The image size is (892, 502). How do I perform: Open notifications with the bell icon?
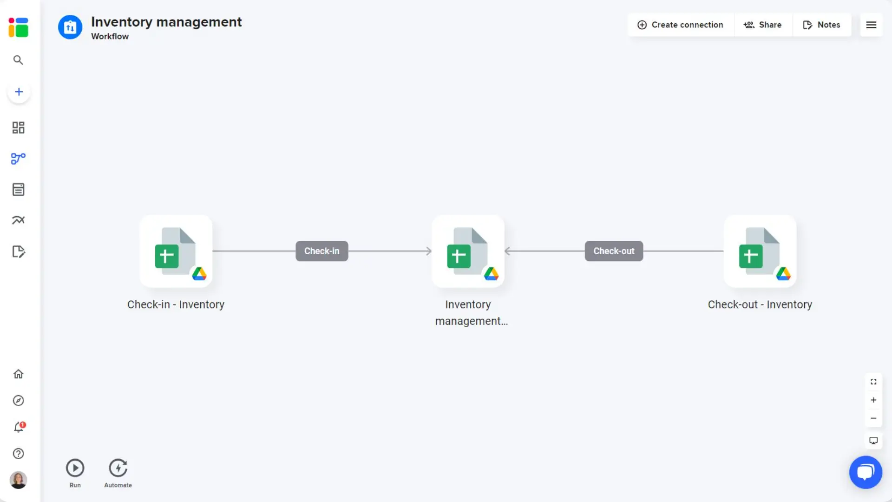pos(19,428)
